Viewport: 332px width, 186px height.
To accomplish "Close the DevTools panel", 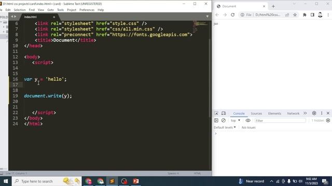I will click(328, 113).
